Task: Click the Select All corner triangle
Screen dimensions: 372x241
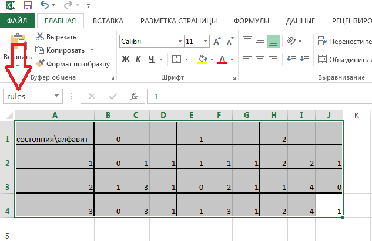Action: click(x=9, y=116)
